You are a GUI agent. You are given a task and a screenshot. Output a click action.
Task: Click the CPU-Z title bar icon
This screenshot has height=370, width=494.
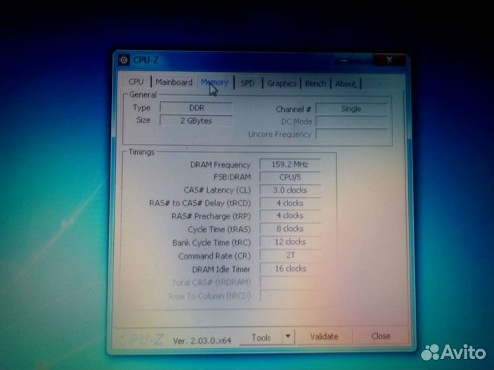(x=123, y=60)
